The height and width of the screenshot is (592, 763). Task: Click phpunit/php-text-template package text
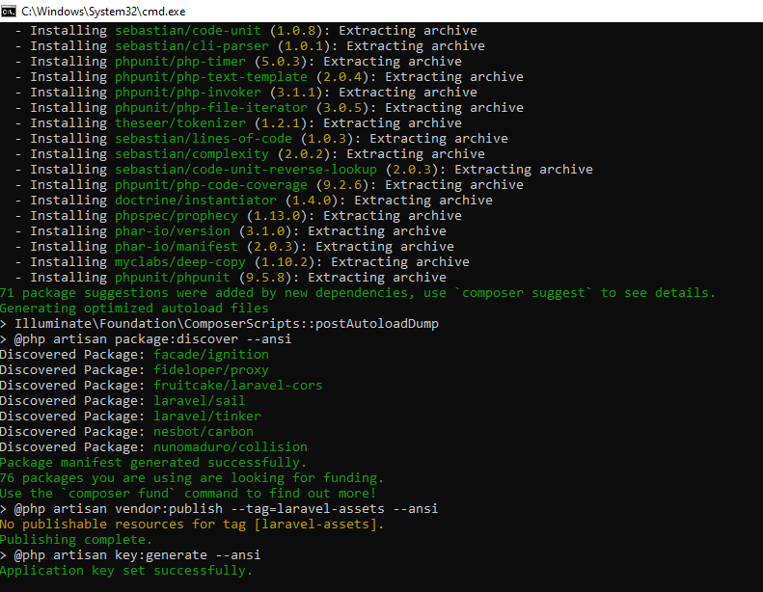click(211, 77)
